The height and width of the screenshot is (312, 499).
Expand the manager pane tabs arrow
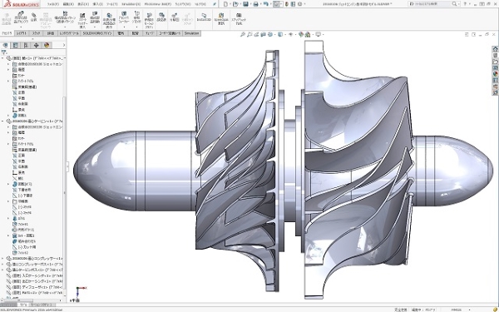click(64, 45)
